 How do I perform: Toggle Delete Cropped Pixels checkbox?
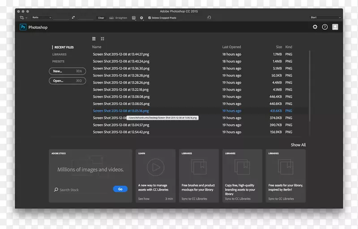[150, 17]
